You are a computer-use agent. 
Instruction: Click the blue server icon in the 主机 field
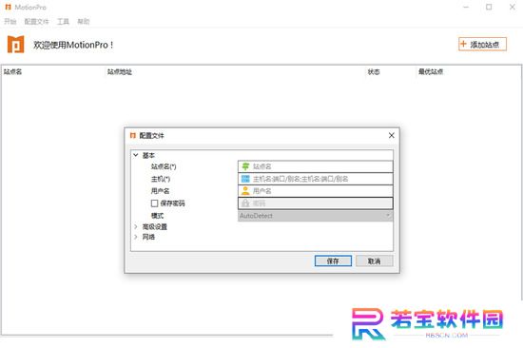click(245, 179)
